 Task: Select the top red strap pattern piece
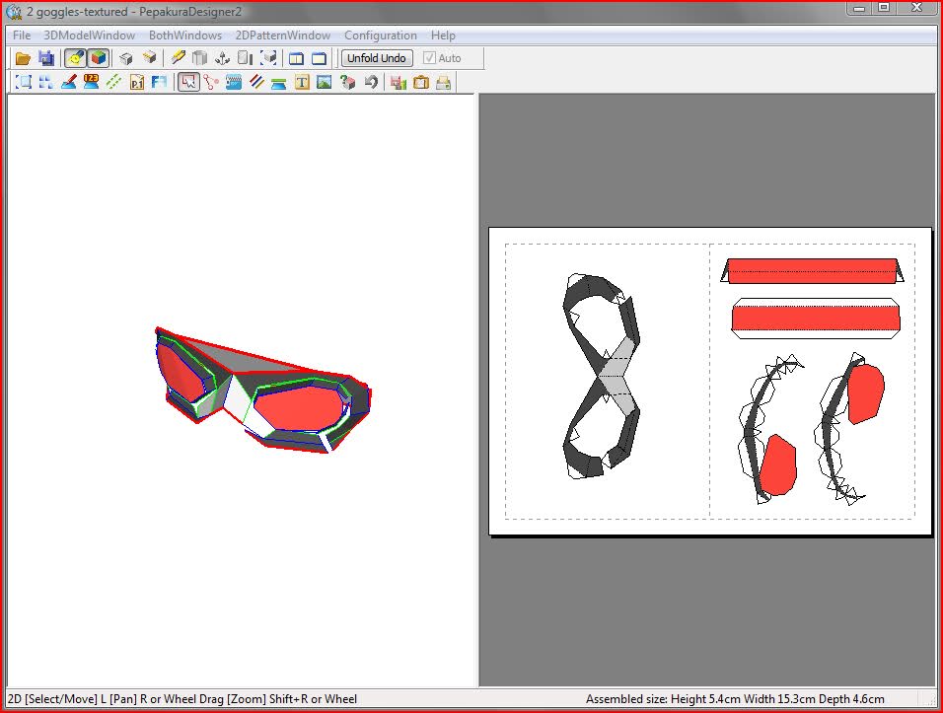(x=812, y=270)
